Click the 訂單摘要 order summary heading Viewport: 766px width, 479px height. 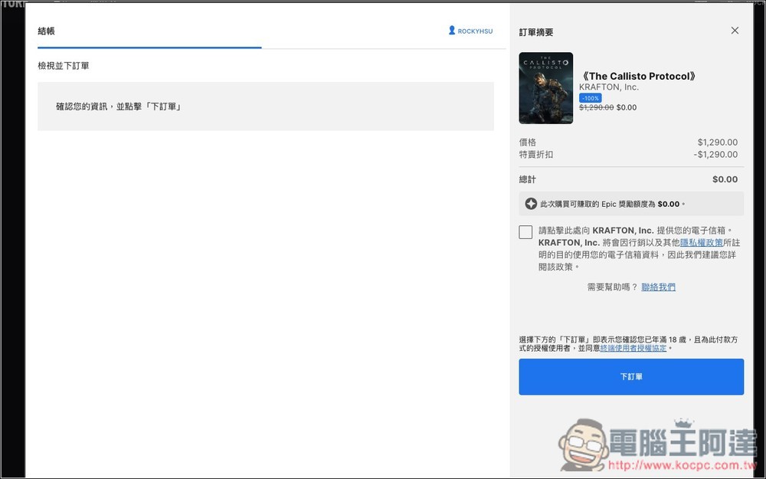[536, 32]
